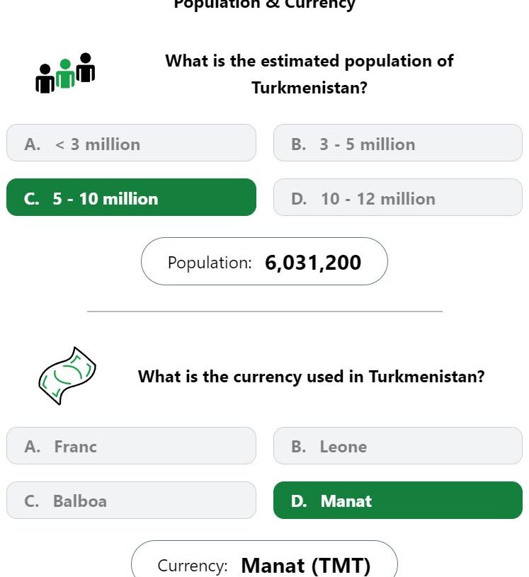This screenshot has width=529, height=577.
Task: Select the highlighted C 5 - 10 million answer
Action: pos(131,198)
